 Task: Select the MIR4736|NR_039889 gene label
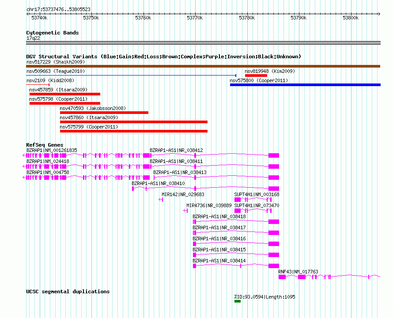209,205
